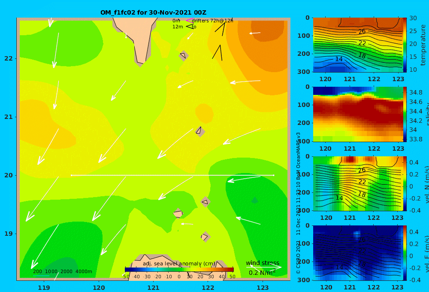The height and width of the screenshot is (292, 429).
Task: Click the black 12m arrow legend symbol
Action: click(x=189, y=27)
